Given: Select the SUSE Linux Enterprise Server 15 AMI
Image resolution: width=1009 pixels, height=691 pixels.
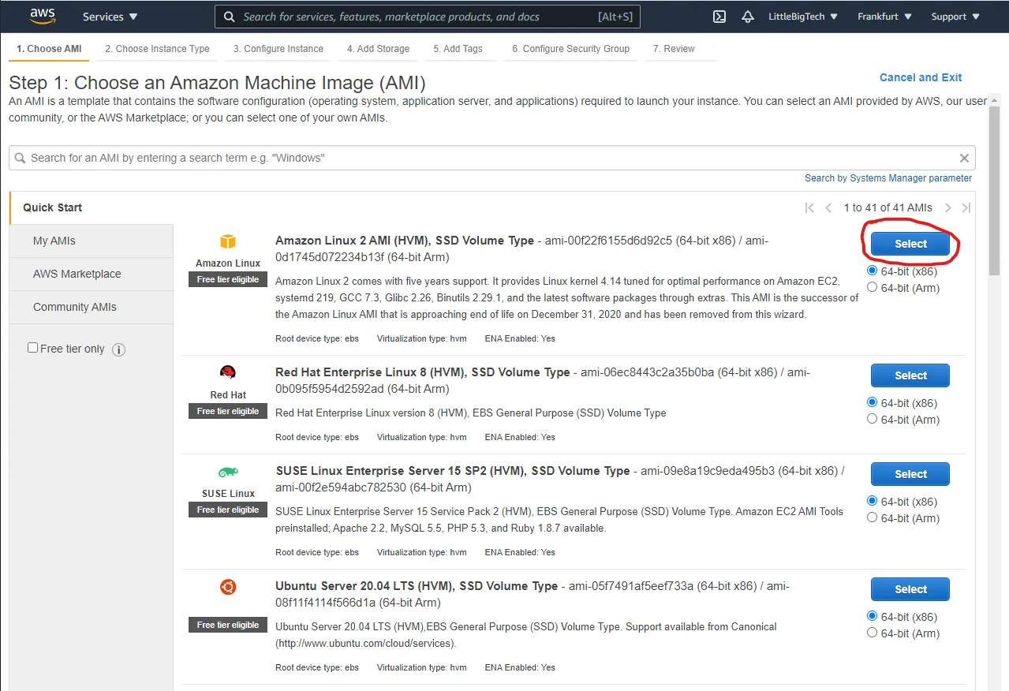Looking at the screenshot, I should pos(910,474).
